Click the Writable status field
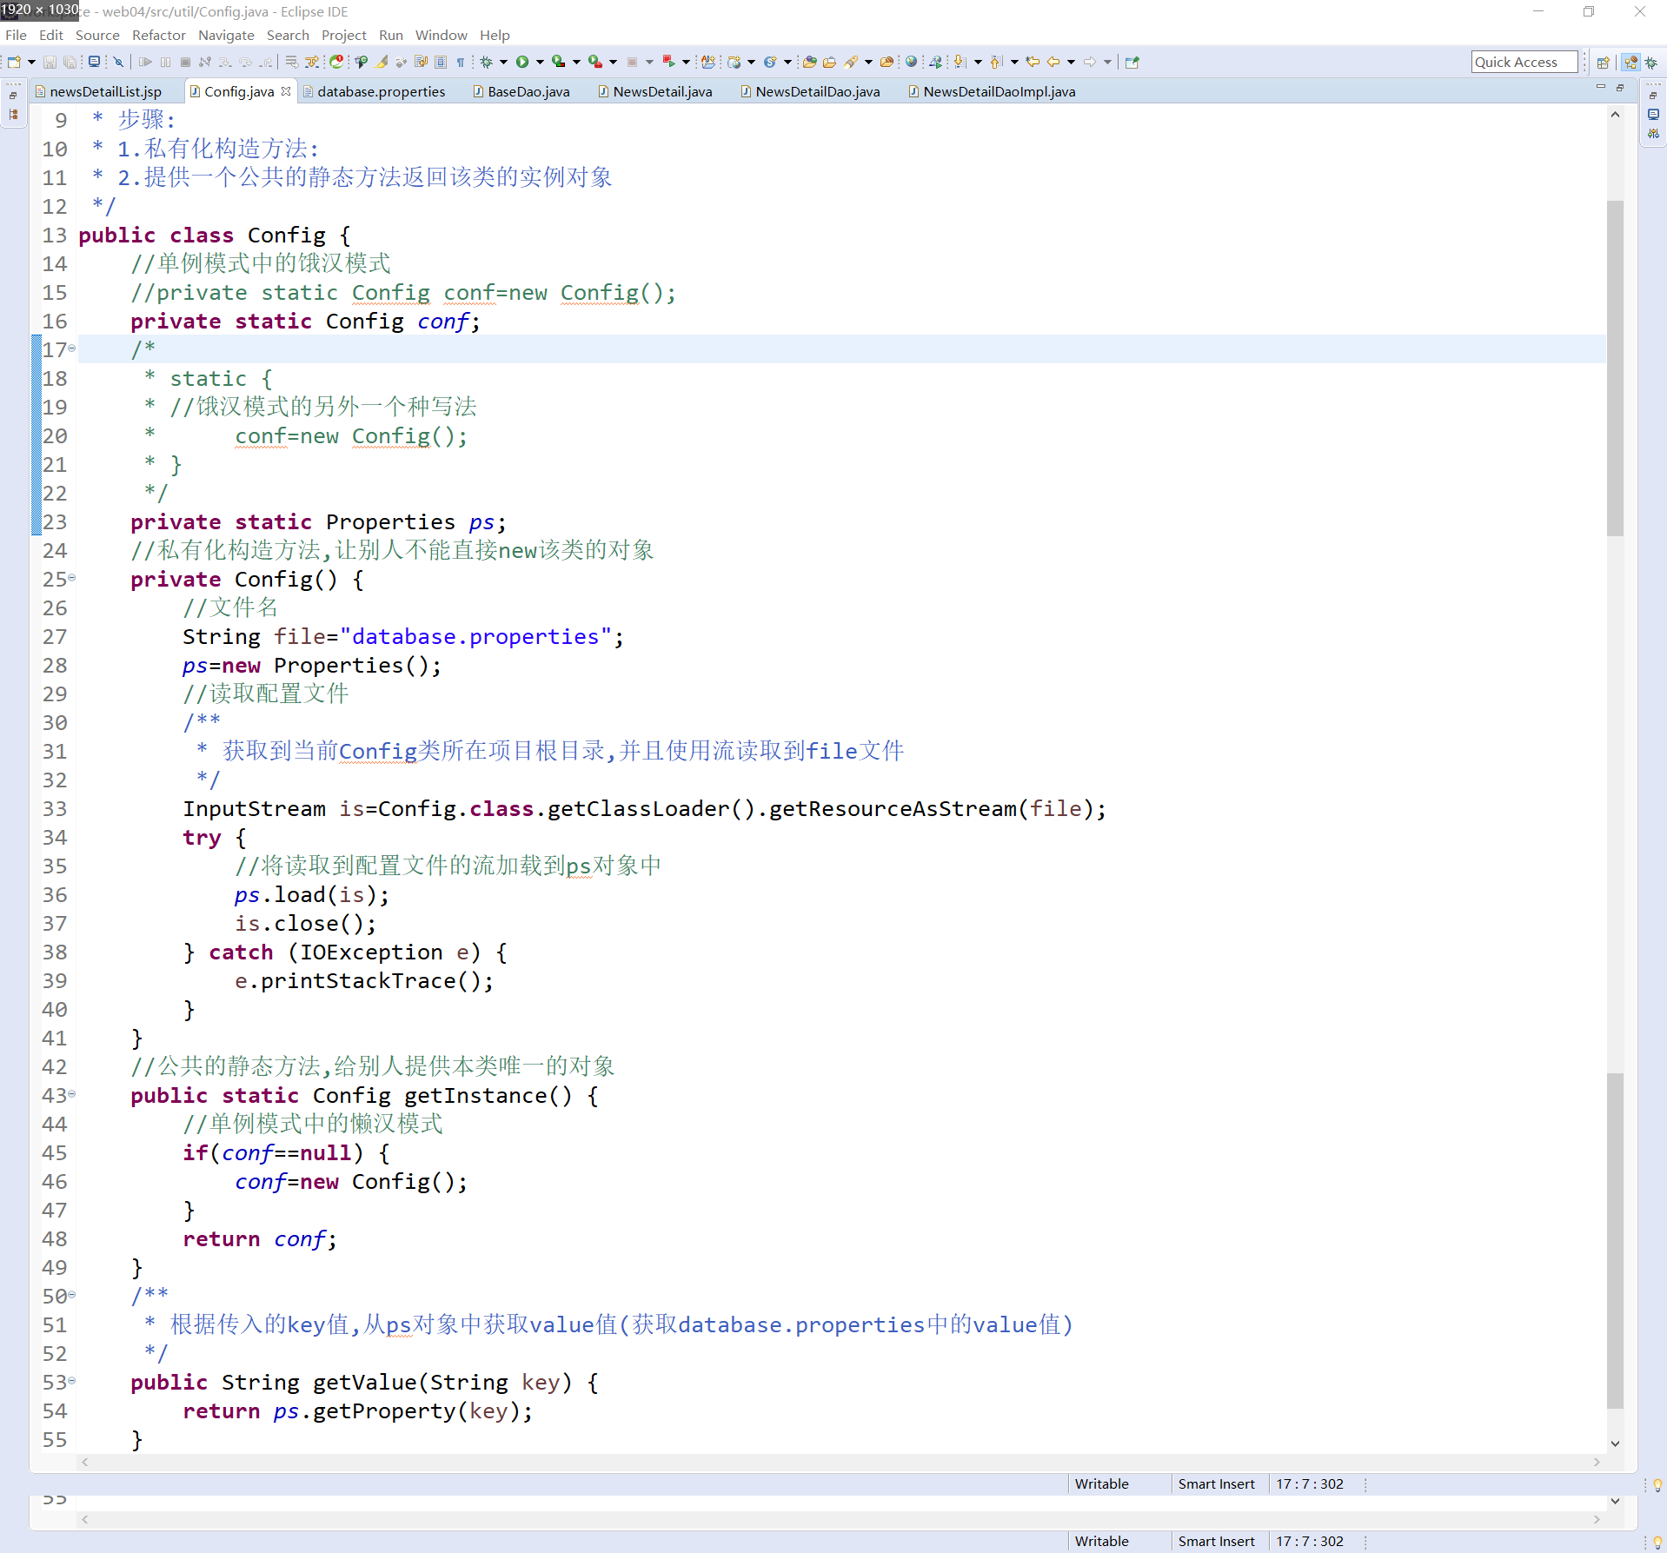 click(1101, 1483)
